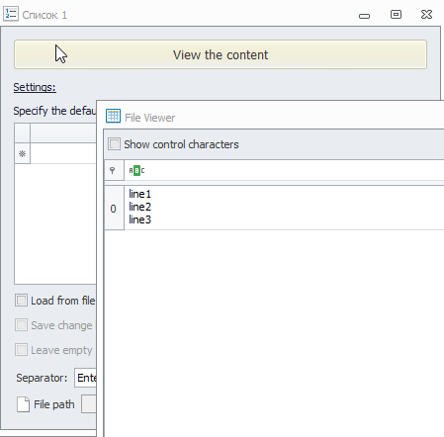Tick the Load from file checkbox
The width and height of the screenshot is (444, 437).
21,301
